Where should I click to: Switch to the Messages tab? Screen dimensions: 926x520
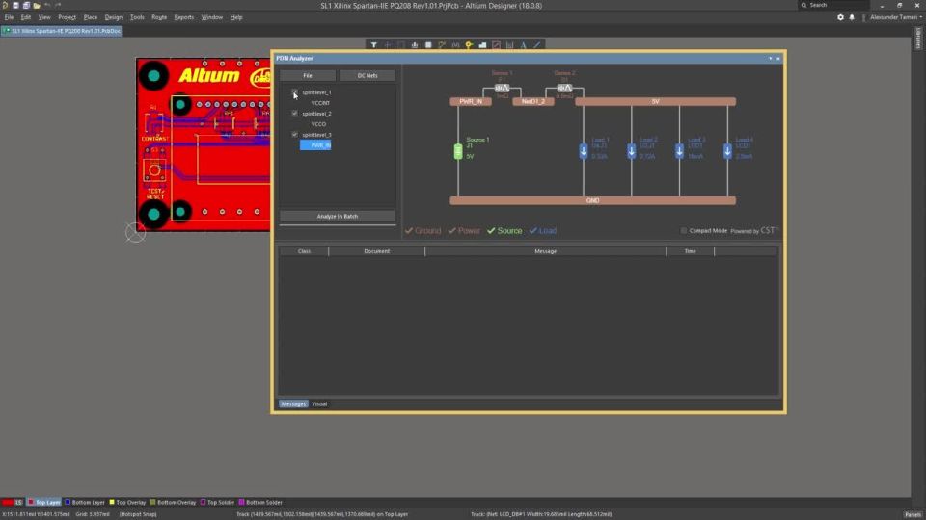click(x=293, y=403)
